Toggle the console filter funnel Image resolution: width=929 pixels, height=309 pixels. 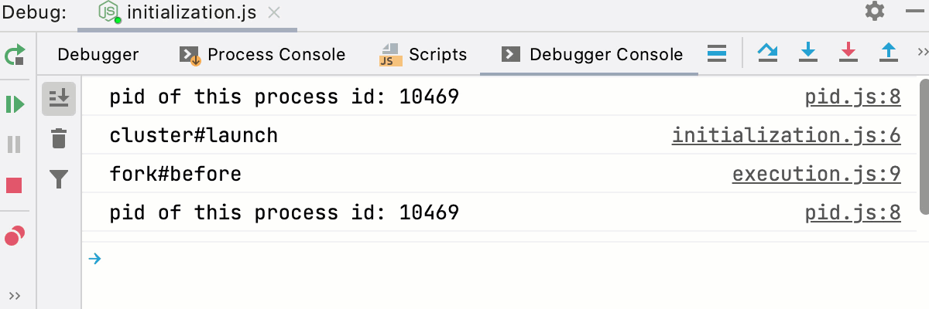[x=59, y=180]
